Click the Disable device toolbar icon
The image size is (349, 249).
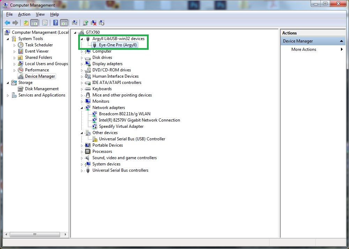[x=102, y=23]
